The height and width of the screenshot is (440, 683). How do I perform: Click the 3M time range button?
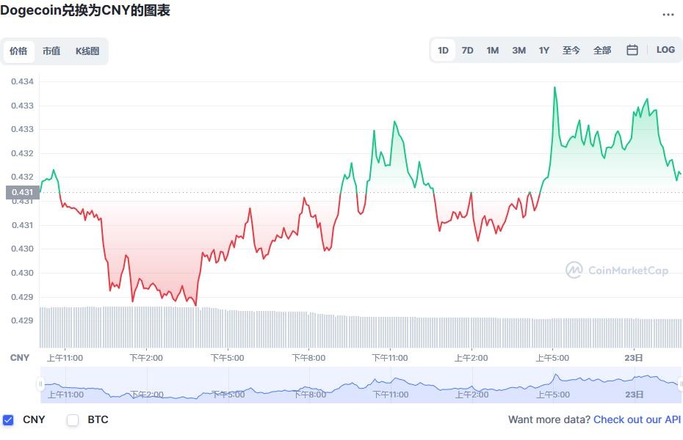[x=518, y=50]
